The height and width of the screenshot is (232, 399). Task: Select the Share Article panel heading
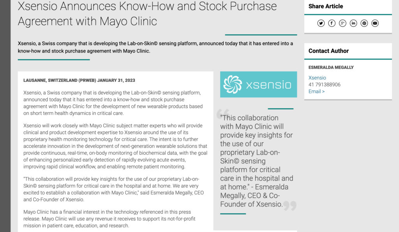coord(325,6)
